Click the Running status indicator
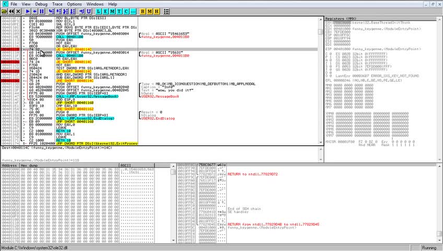Image resolution: width=443 pixels, height=251 pixels. (x=429, y=248)
